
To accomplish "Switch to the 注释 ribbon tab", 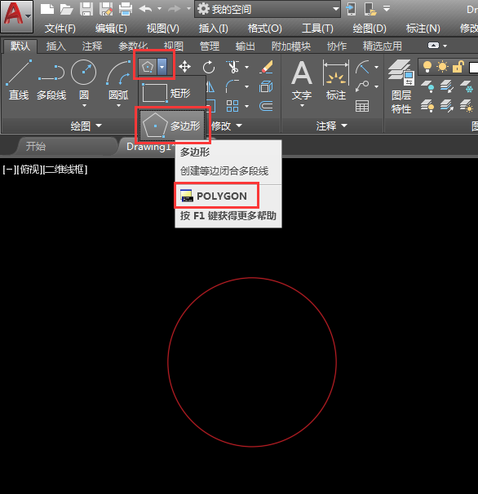I will point(92,46).
